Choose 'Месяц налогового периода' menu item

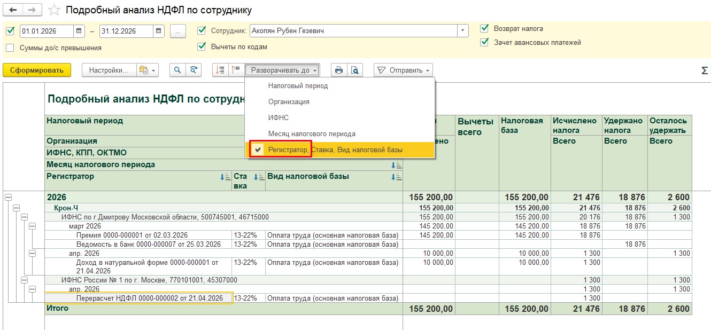tap(312, 133)
